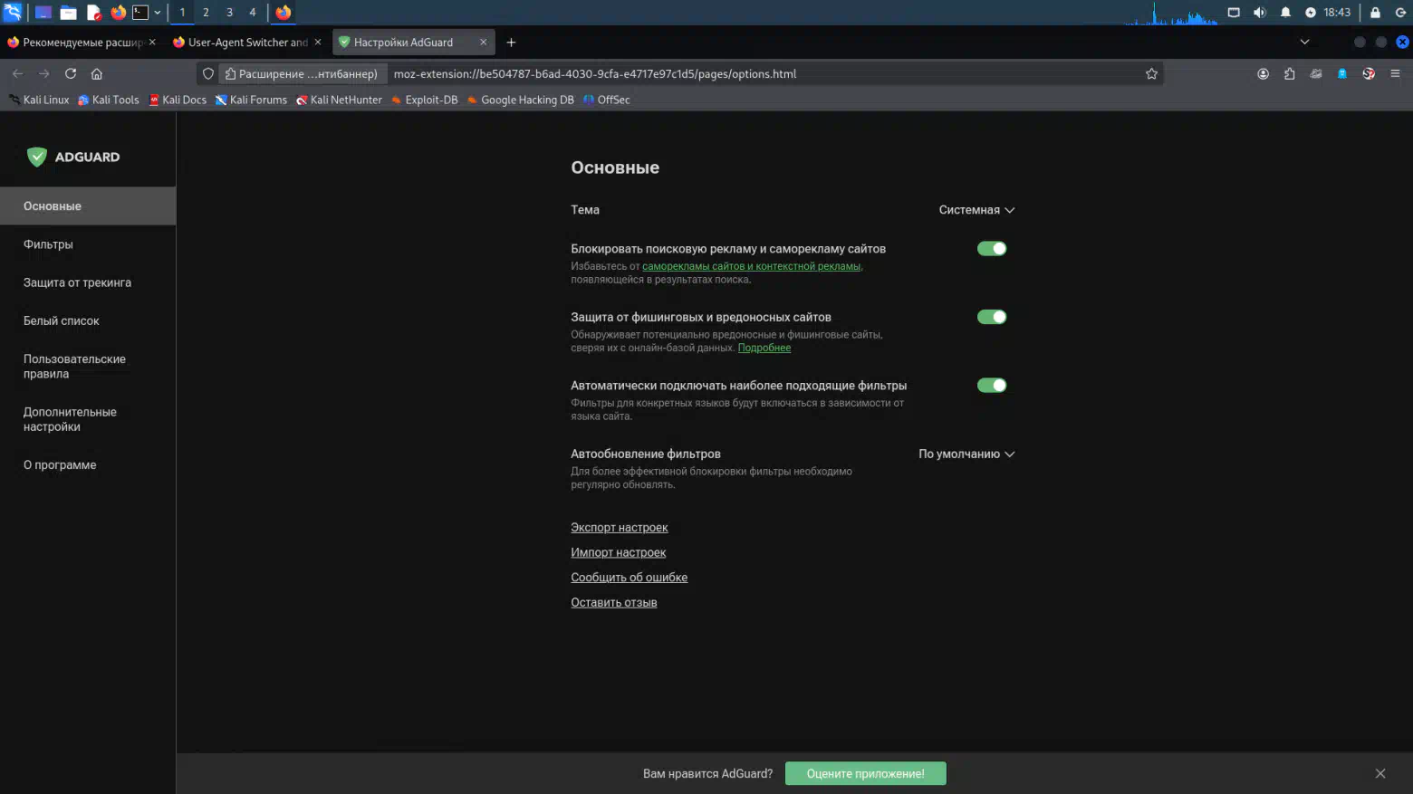Click the blue ghost extension icon
The image size is (1413, 794).
1342,74
